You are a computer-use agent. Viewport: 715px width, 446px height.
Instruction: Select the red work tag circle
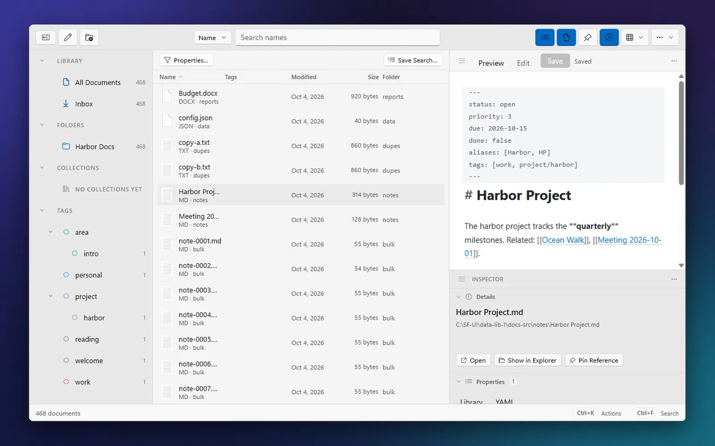pos(66,382)
